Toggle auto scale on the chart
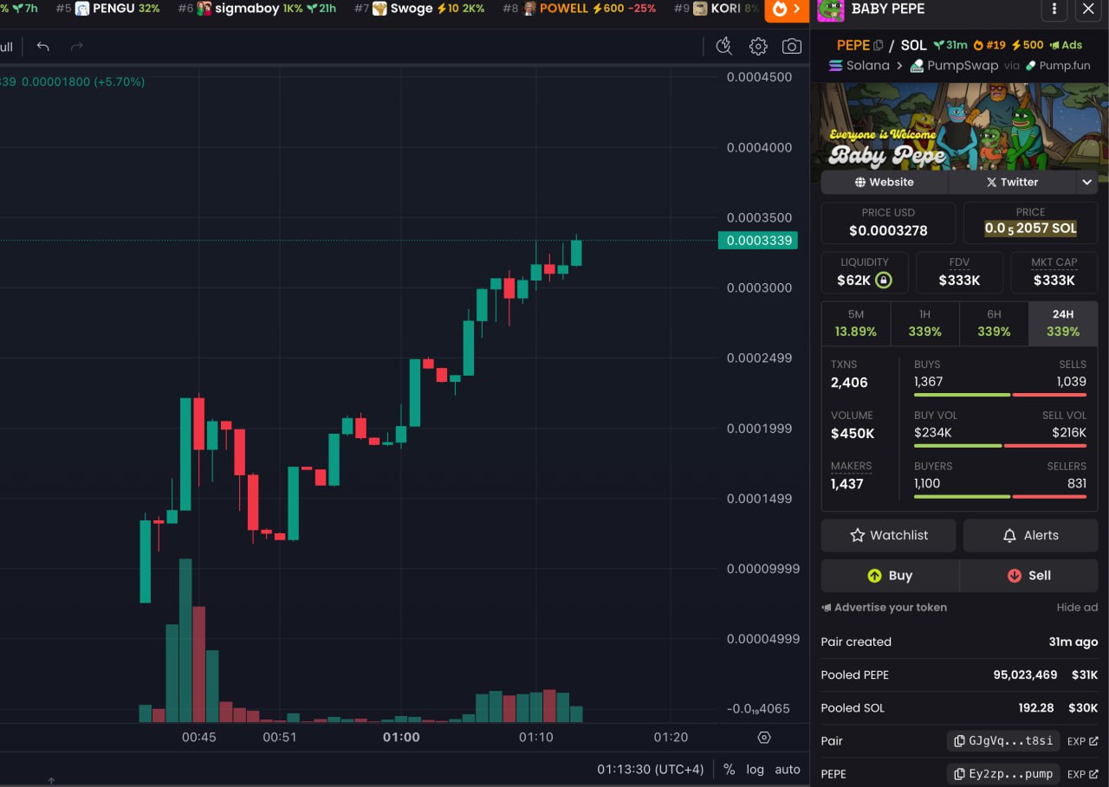Viewport: 1109px width, 787px height. pyautogui.click(x=788, y=770)
